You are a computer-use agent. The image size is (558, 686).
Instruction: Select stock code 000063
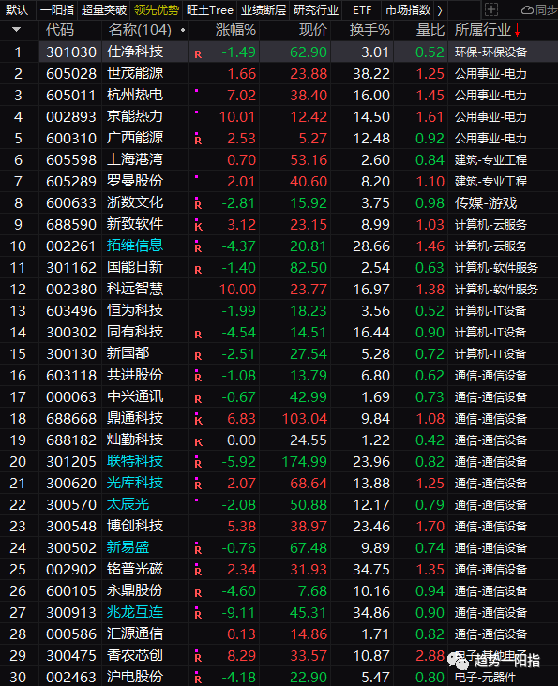(x=71, y=396)
